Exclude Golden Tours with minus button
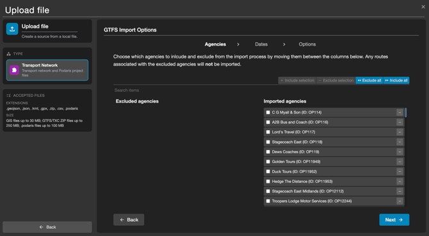The height and width of the screenshot is (236, 429). (400, 162)
